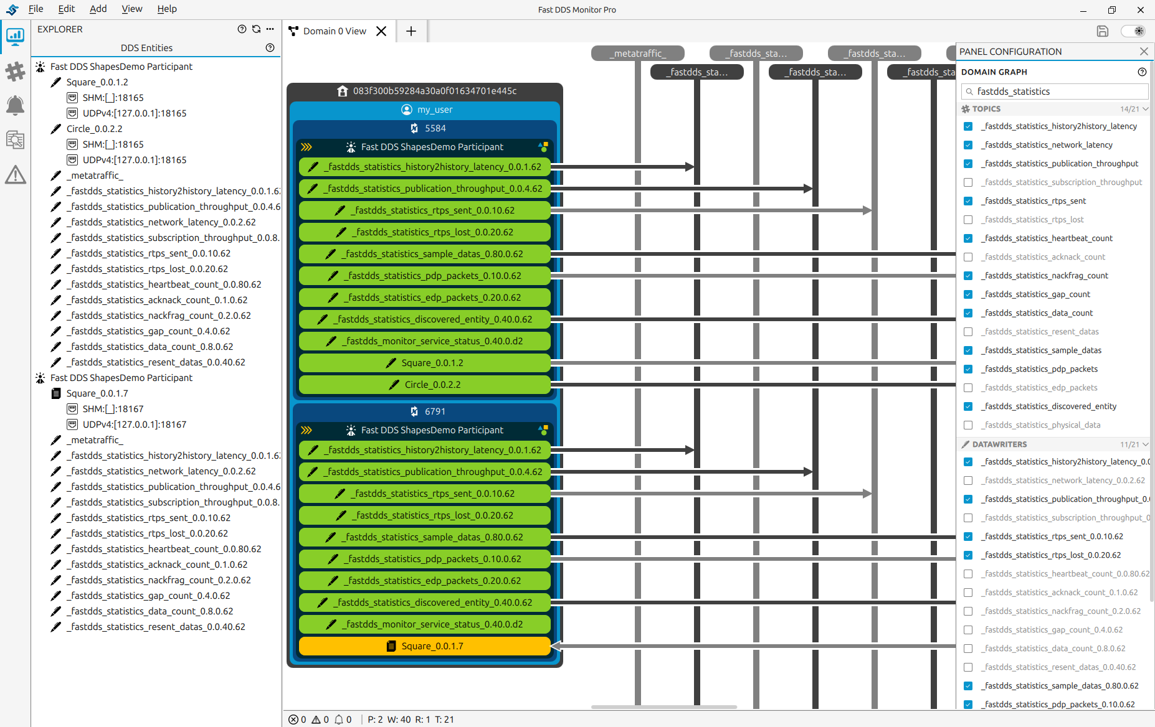Refresh the Explorer panel

256,29
